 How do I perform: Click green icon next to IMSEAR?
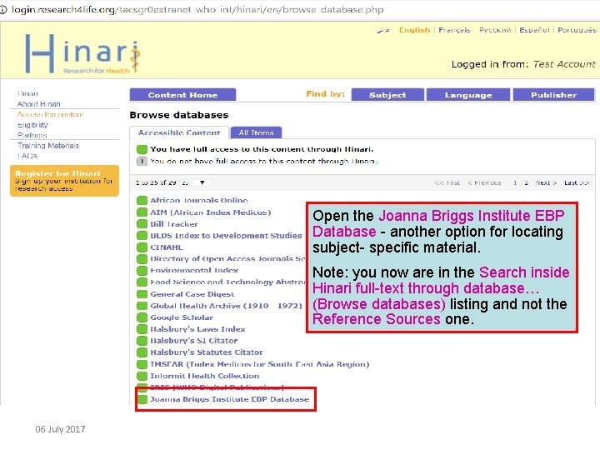point(142,364)
